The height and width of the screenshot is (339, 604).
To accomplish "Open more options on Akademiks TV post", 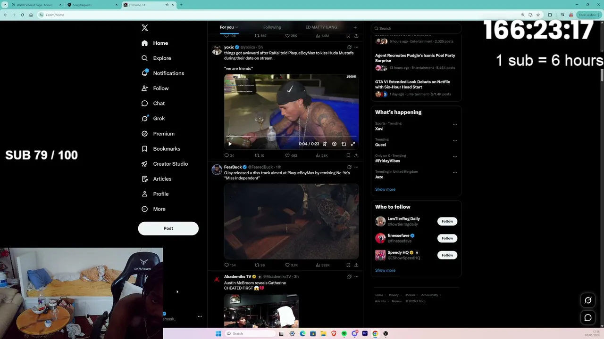I will (x=356, y=276).
